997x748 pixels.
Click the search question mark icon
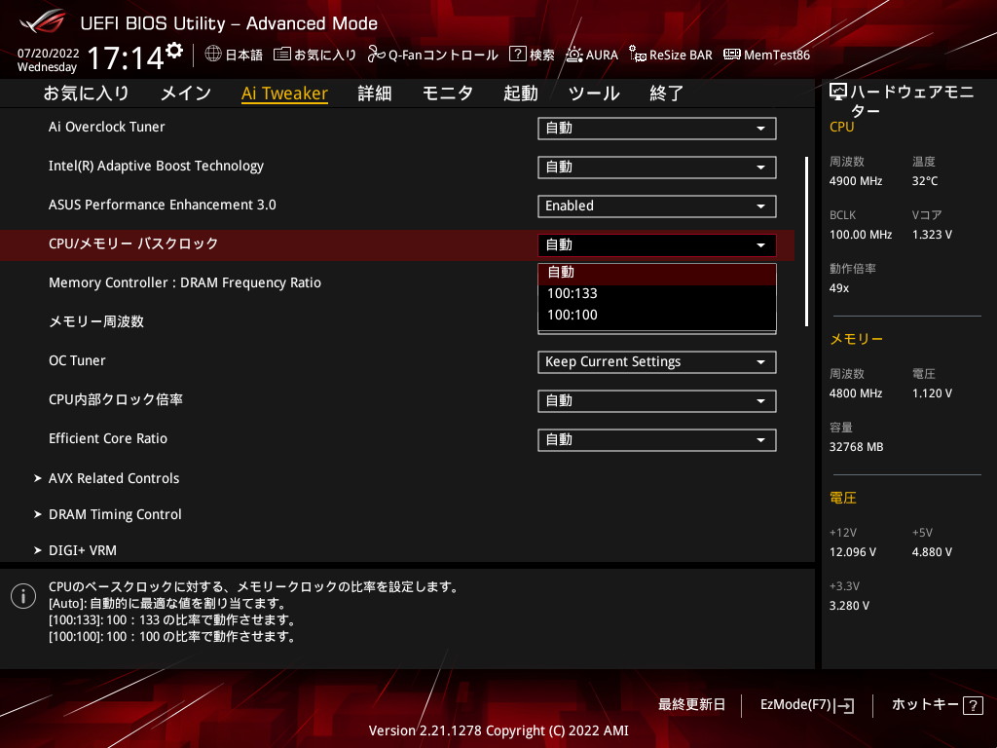point(518,55)
